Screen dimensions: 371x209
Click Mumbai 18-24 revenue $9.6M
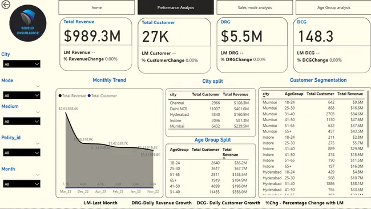(358, 102)
